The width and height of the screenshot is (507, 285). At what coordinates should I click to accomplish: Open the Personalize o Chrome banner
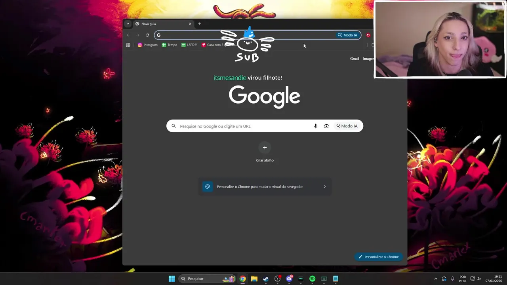265,187
